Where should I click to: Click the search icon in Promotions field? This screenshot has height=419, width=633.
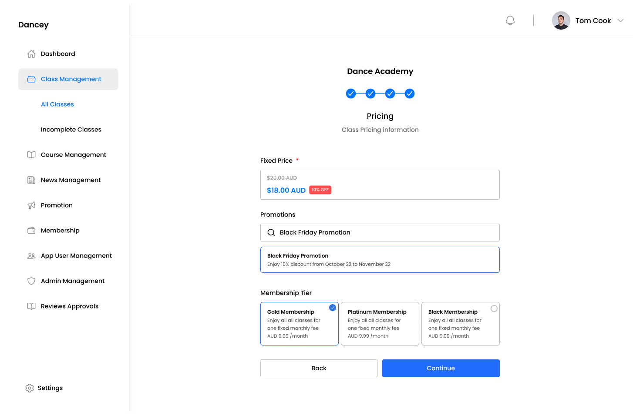(271, 232)
